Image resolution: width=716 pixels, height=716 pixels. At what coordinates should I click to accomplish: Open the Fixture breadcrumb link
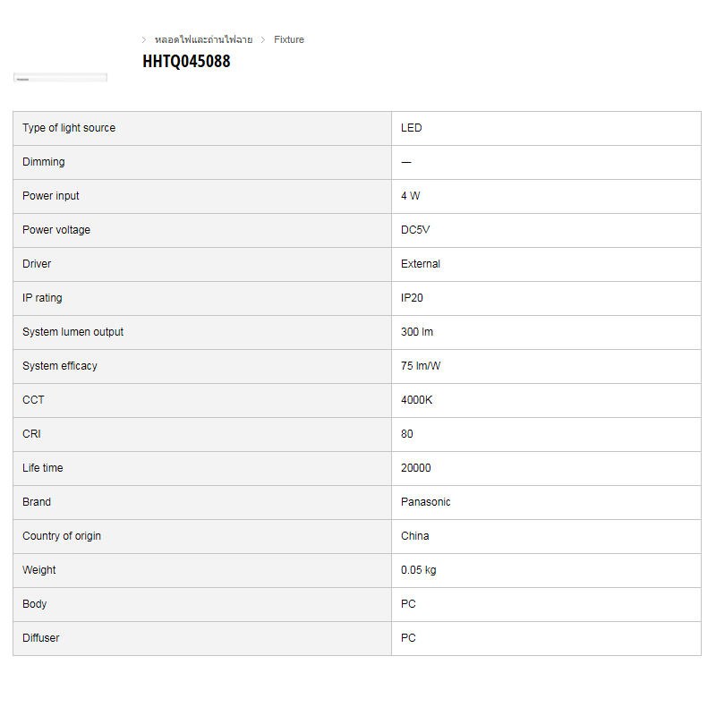289,39
